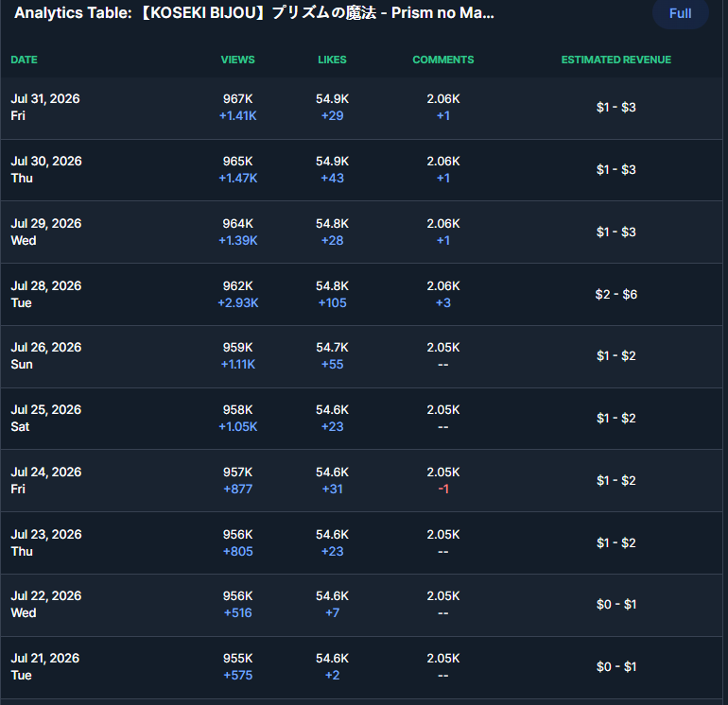Click the +1.05K views change
The width and height of the screenshot is (728, 705).
[x=237, y=426]
